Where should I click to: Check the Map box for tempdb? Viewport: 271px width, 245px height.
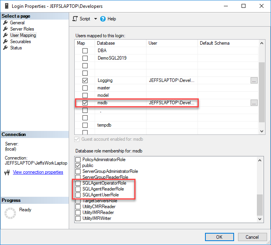(x=85, y=125)
